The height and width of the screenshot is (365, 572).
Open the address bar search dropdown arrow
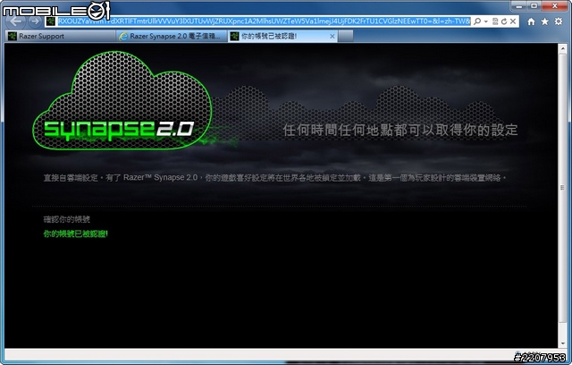click(486, 21)
